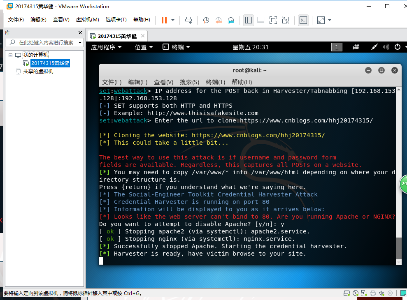The image size is (407, 300).
Task: Select 20174315黄华健 VM in library tree
Action: tap(50, 63)
